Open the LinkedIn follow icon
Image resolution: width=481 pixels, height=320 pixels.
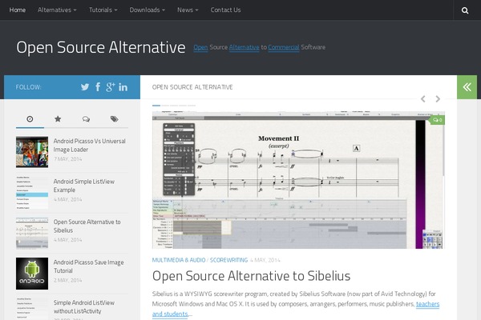click(123, 87)
